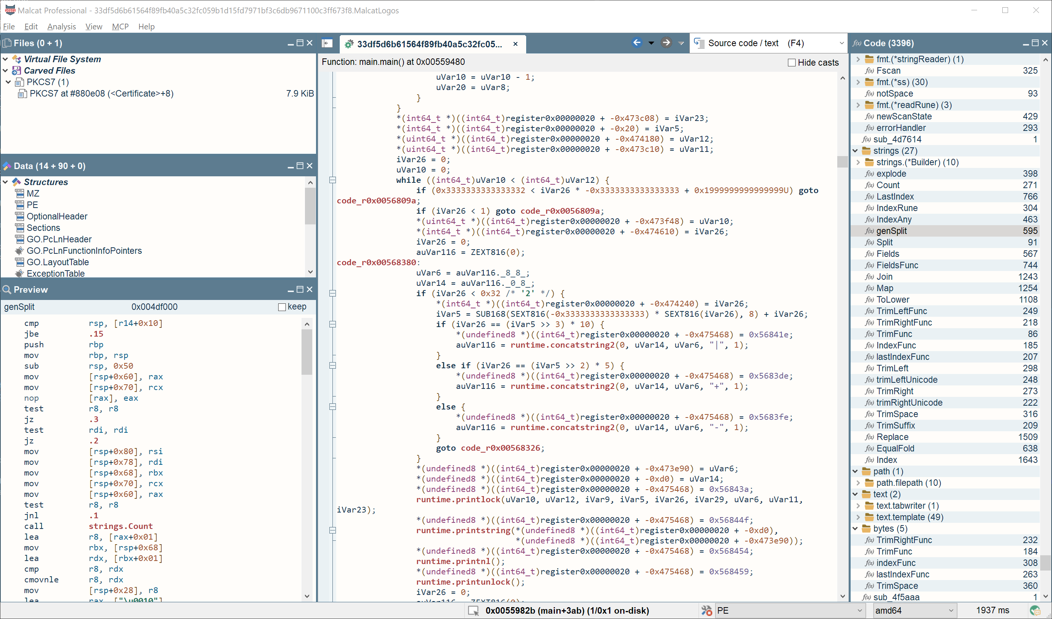Minimize the Data panel
Viewport: 1052px width, 619px height.
pyautogui.click(x=291, y=166)
